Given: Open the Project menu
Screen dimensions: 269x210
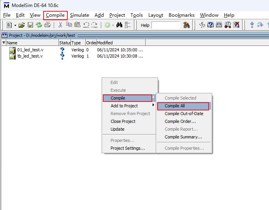Looking at the screenshot, I should [x=117, y=15].
